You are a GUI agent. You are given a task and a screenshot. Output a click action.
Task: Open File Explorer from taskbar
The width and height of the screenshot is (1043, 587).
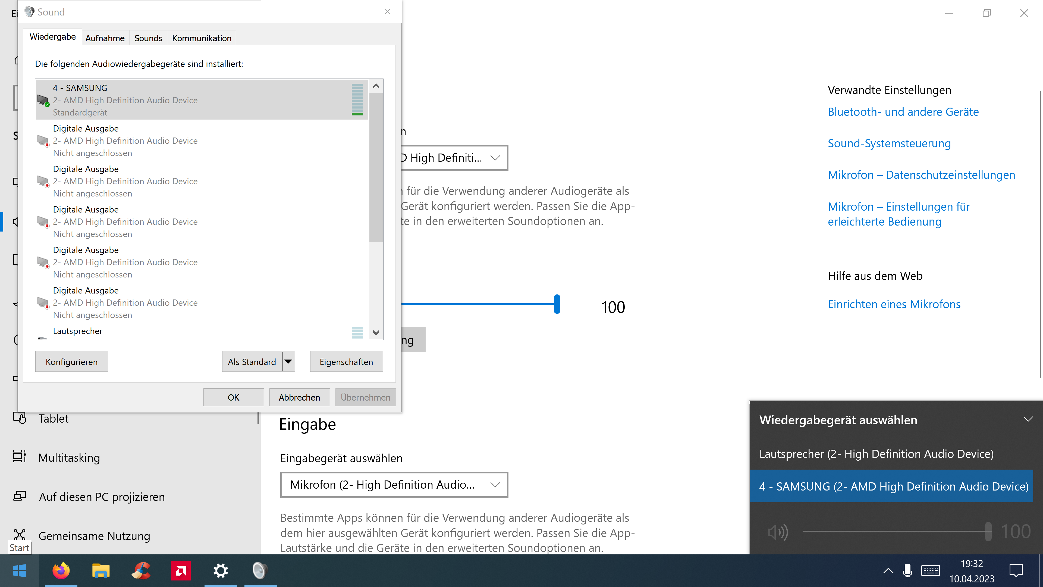[100, 571]
